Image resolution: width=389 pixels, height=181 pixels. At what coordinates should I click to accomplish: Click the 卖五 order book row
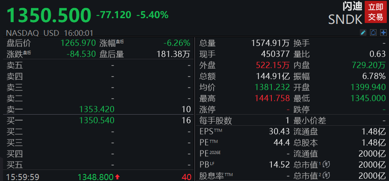point(99,65)
